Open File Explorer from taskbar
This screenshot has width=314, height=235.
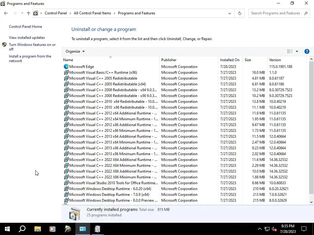[x=37, y=229]
